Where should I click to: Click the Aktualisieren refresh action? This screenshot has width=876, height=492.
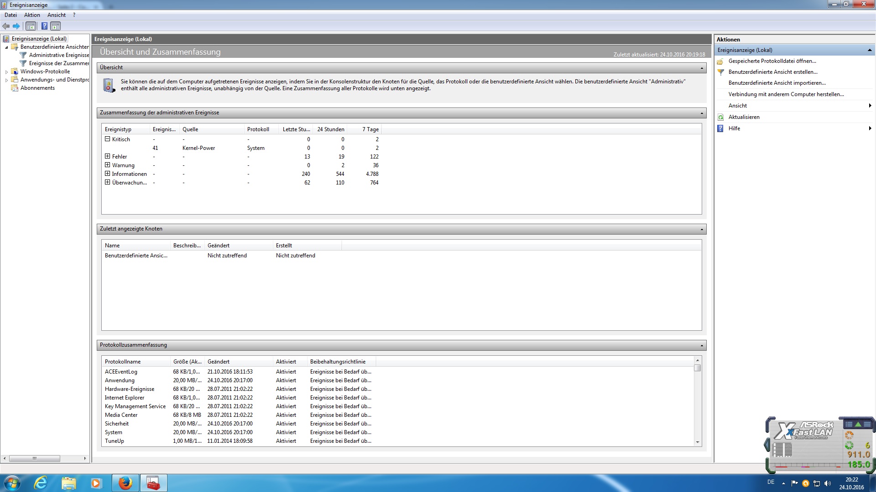(x=744, y=117)
